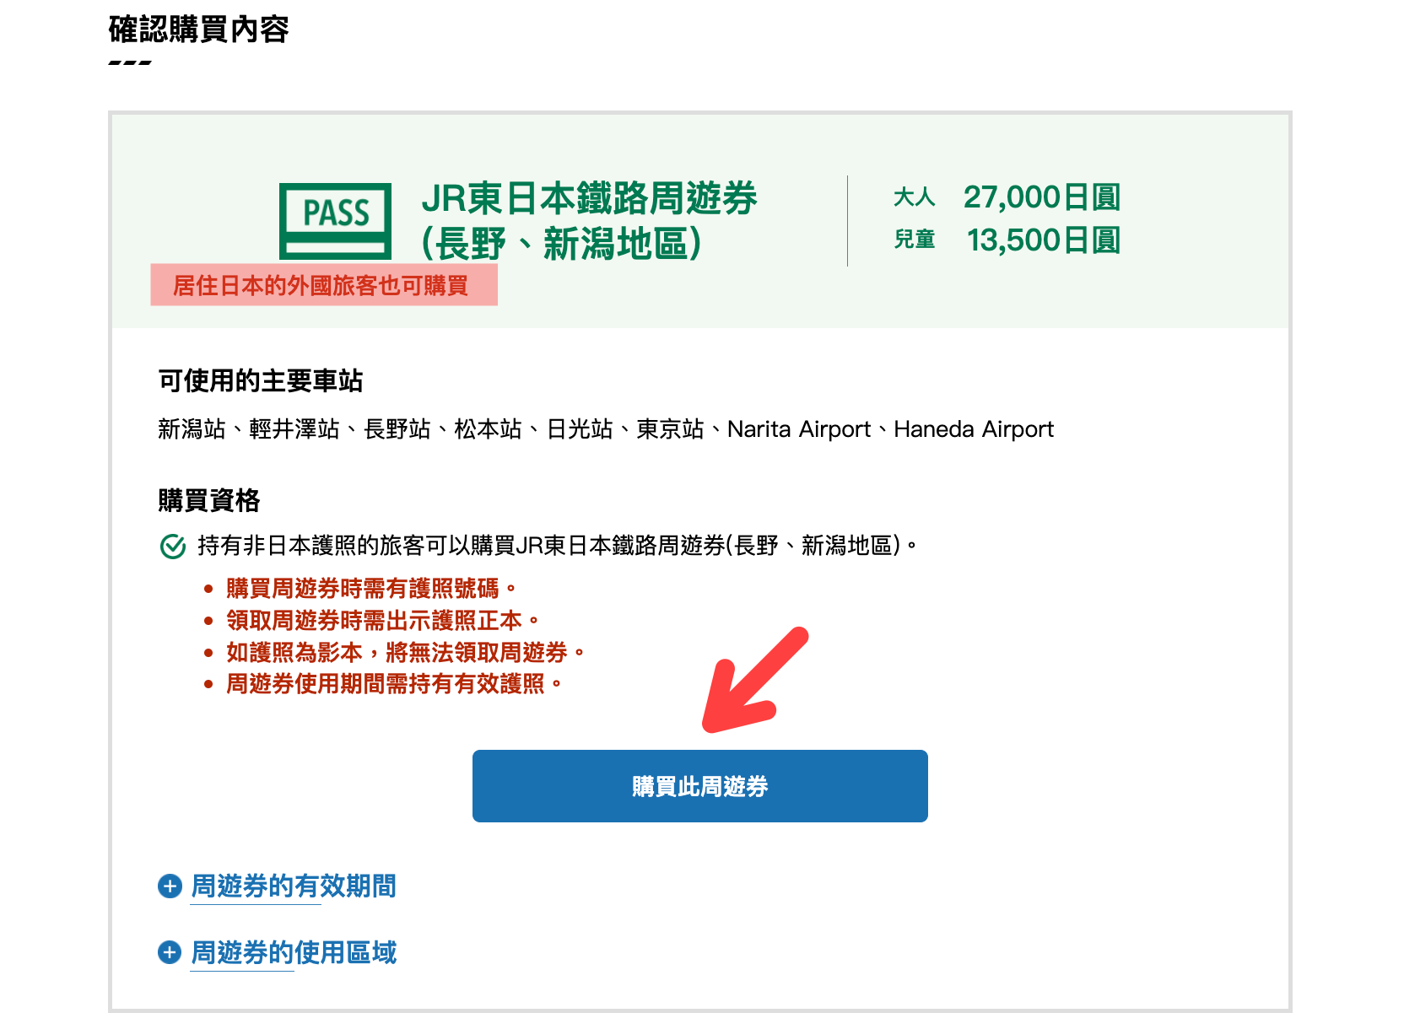Click 新潟站 in the station list
The height and width of the screenshot is (1029, 1404).
192,429
